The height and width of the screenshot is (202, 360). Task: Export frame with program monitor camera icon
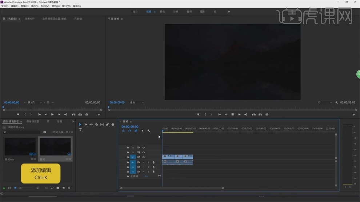[267, 114]
